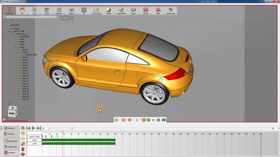Open the File toolbar menu

(x=22, y=10)
